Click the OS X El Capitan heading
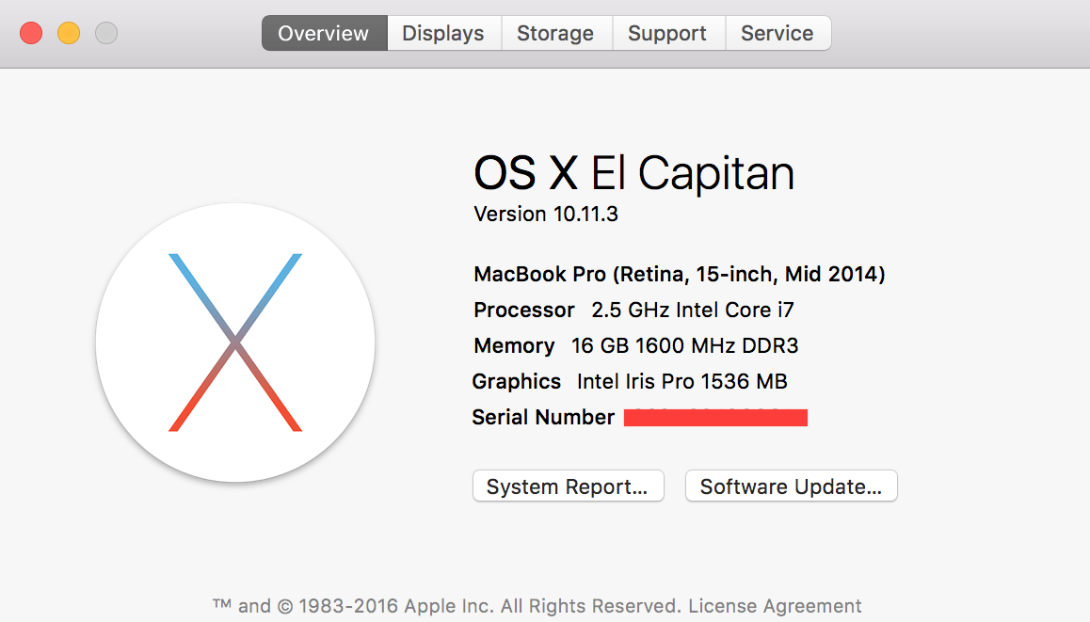Viewport: 1090px width, 622px height. [x=634, y=173]
